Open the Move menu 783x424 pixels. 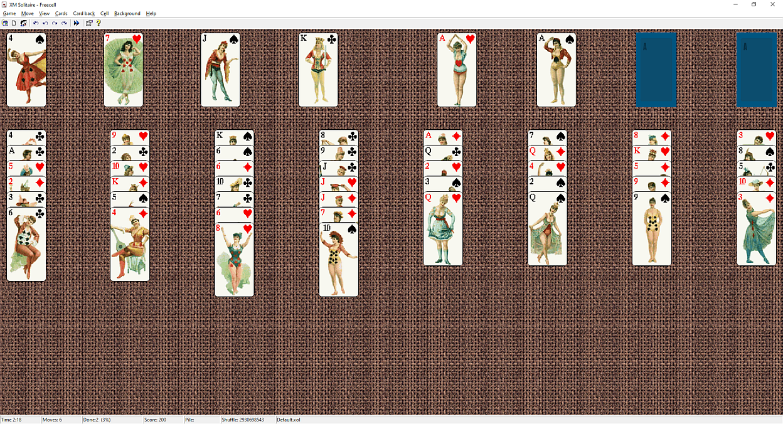(x=28, y=13)
